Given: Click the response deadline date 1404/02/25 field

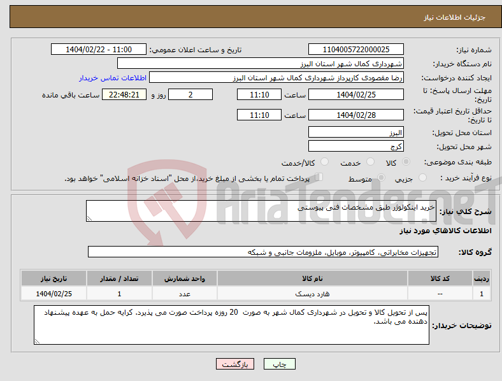Looking at the screenshot, I should point(355,94).
